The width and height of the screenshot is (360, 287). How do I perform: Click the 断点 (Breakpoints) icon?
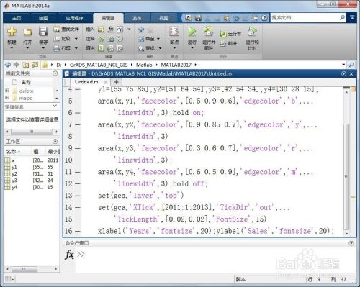tap(174, 32)
